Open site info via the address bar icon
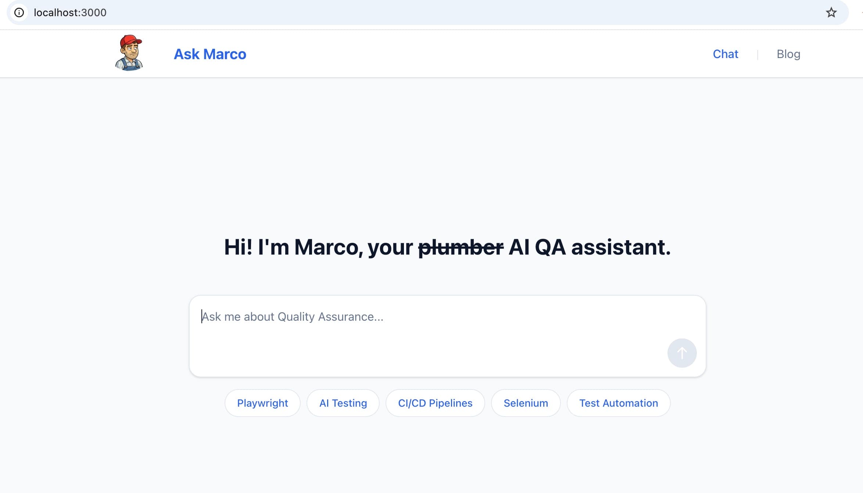This screenshot has height=493, width=863. 20,13
